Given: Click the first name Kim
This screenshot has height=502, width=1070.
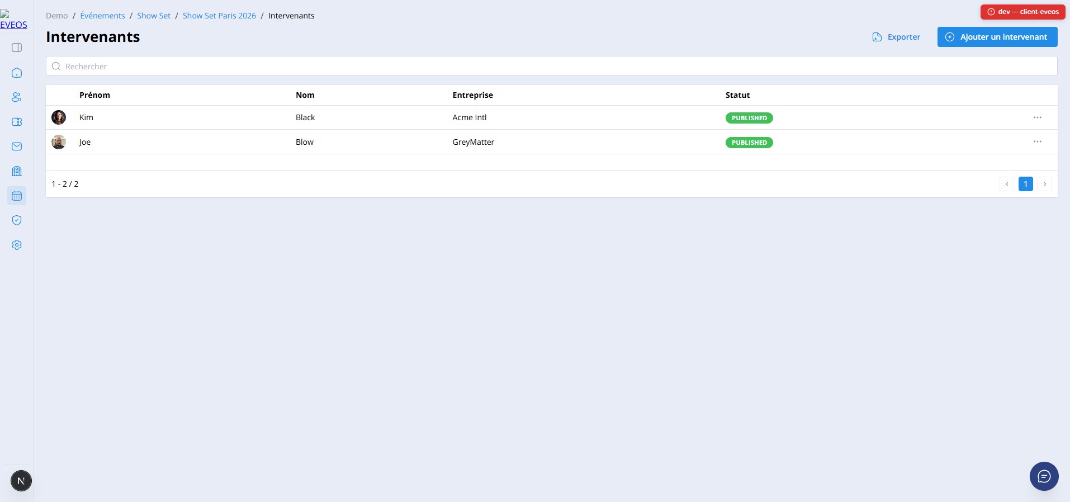Looking at the screenshot, I should [86, 117].
